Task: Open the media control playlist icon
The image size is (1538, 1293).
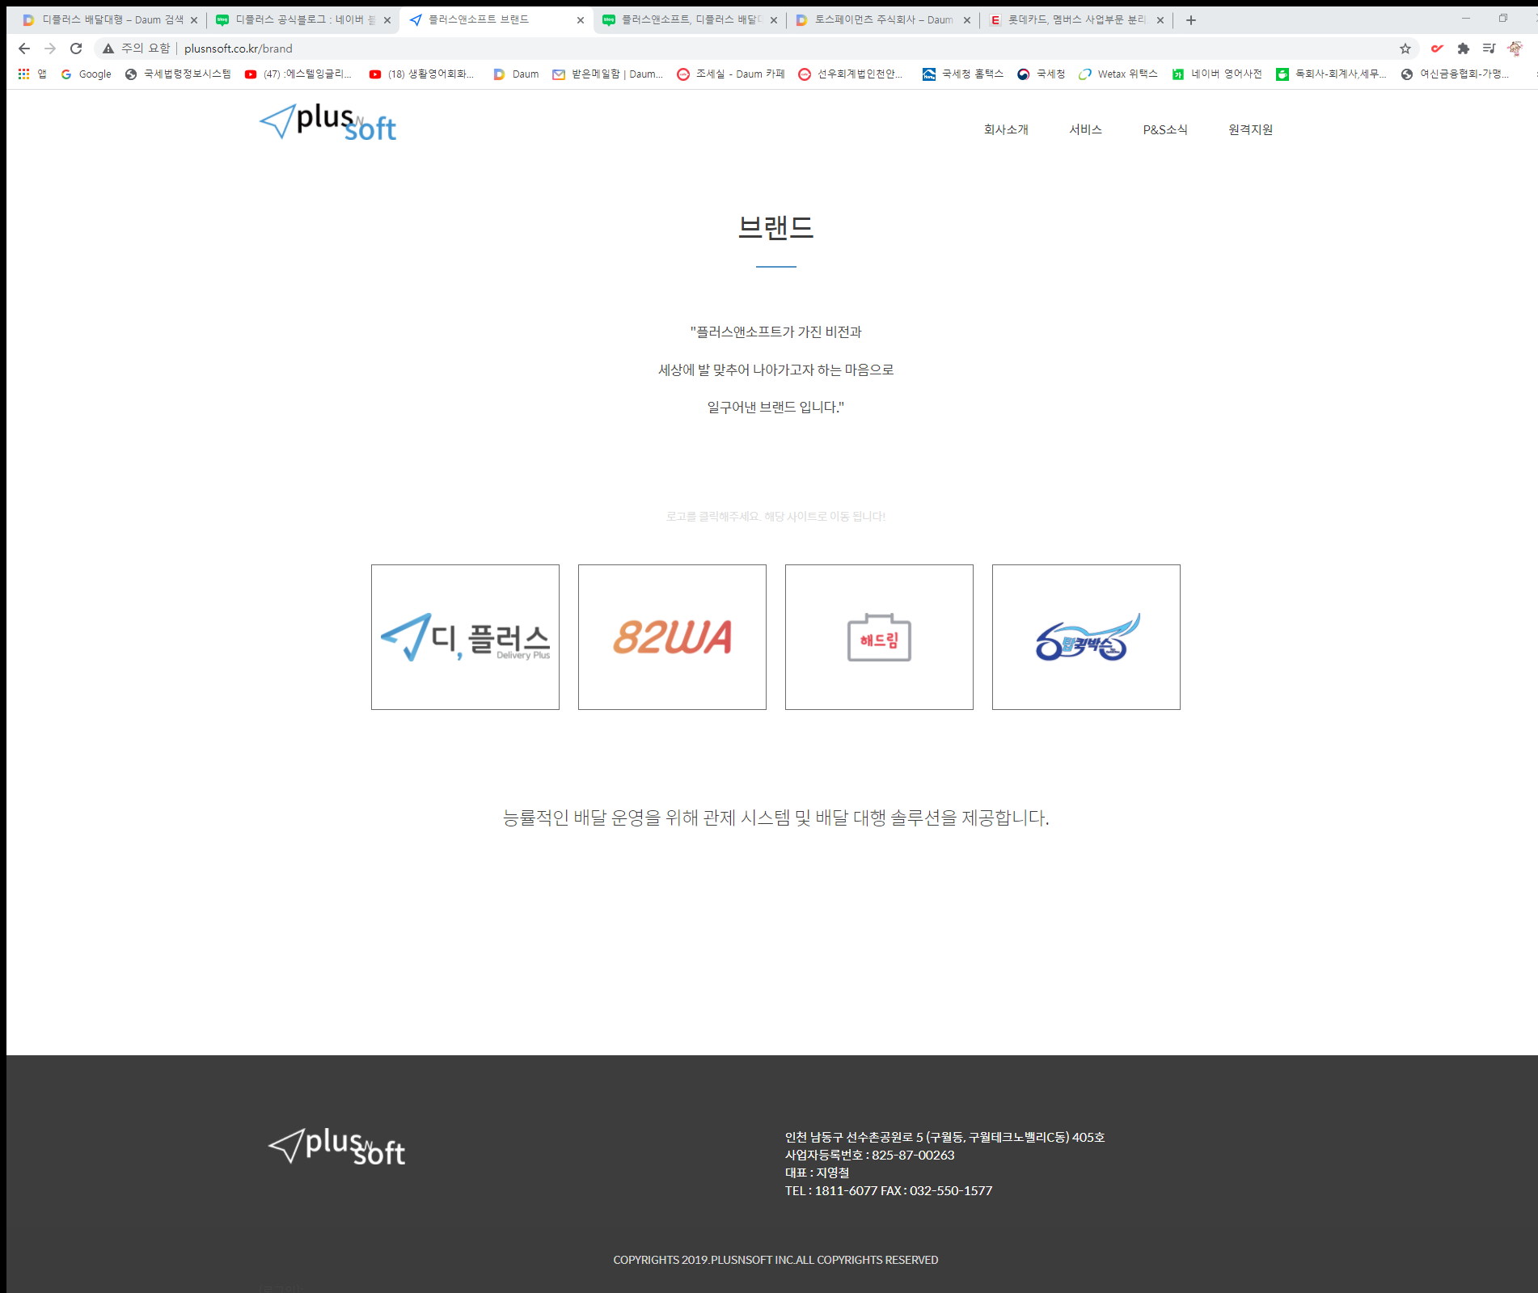Action: [1489, 49]
